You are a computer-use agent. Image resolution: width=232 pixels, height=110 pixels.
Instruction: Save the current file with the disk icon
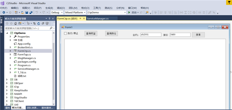coord(27,12)
